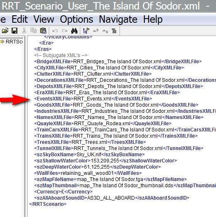Image resolution: width=216 pixels, height=217 pixels.
Task: Open the Help menu
Action: coord(153,19)
